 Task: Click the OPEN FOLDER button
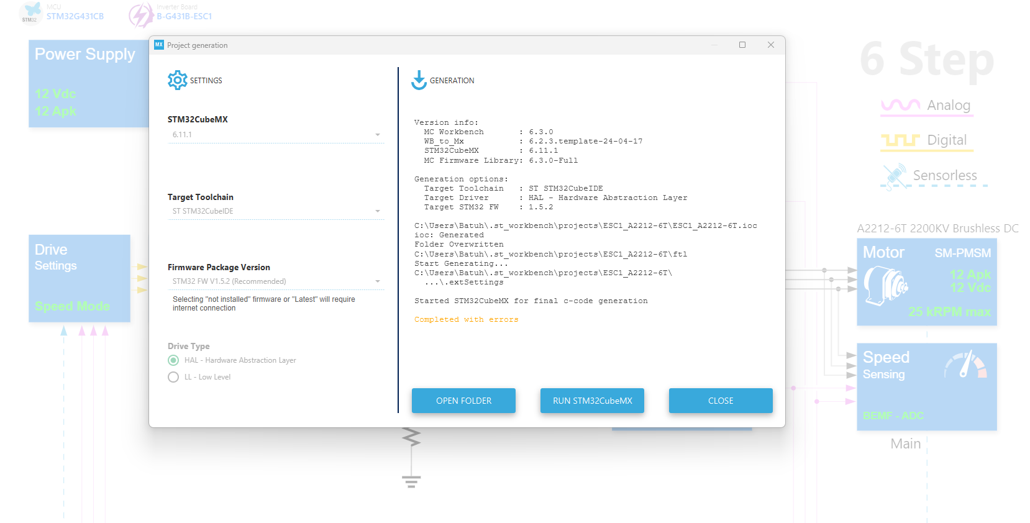coord(463,401)
